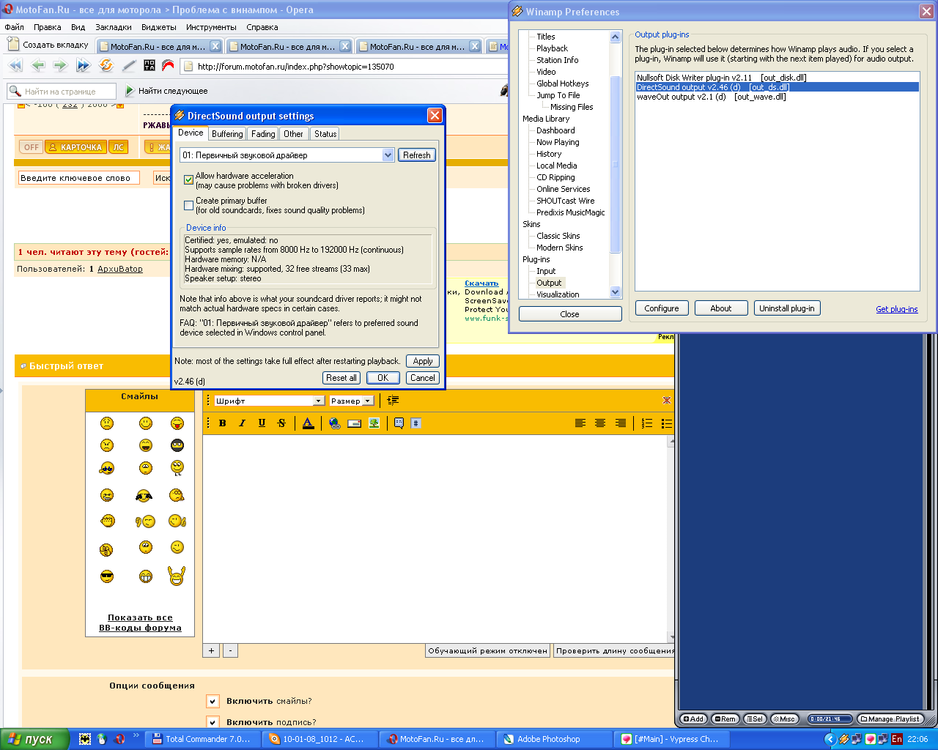Click Opera's fast forward icon
This screenshot has width=938, height=750.
[83, 66]
